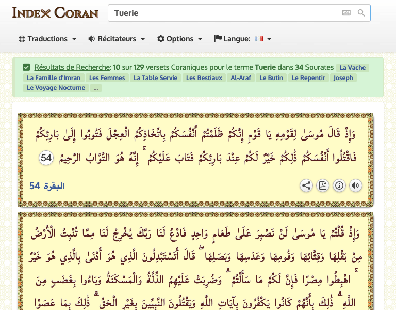Expand the Récitateurs dropdown menu
The image size is (396, 310).
pyautogui.click(x=117, y=39)
